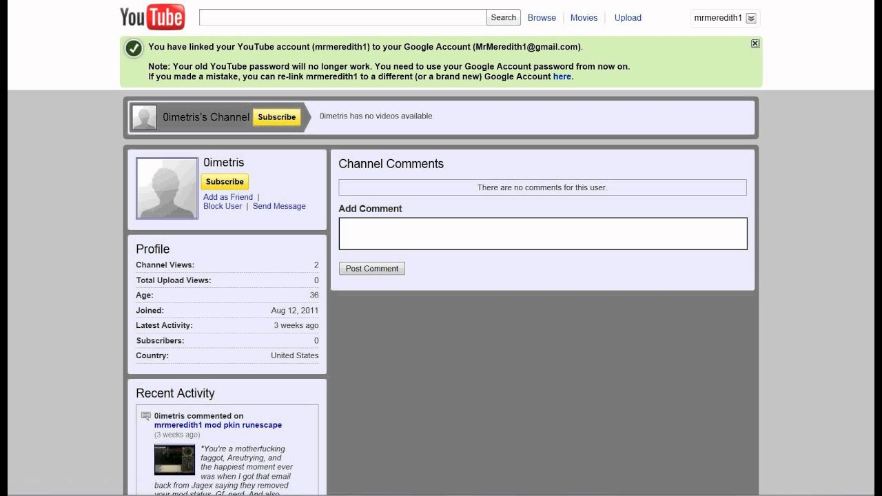Image resolution: width=882 pixels, height=496 pixels.
Task: Click into the Add Comment text box
Action: click(x=543, y=234)
